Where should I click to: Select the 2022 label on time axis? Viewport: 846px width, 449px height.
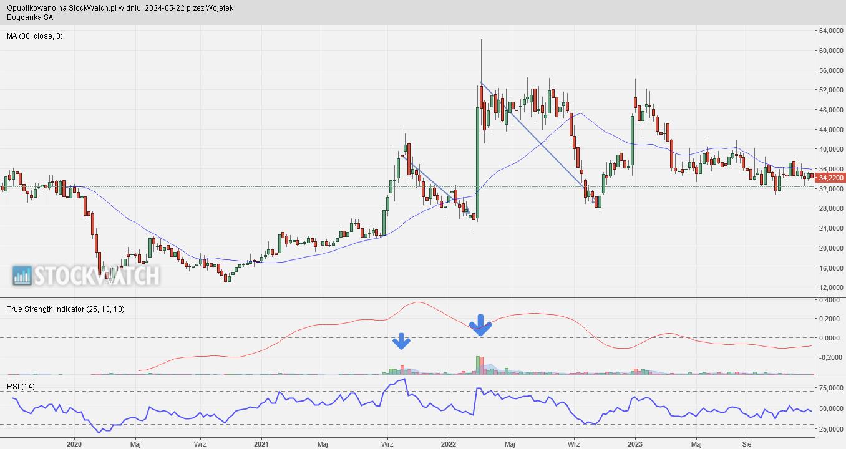point(449,444)
